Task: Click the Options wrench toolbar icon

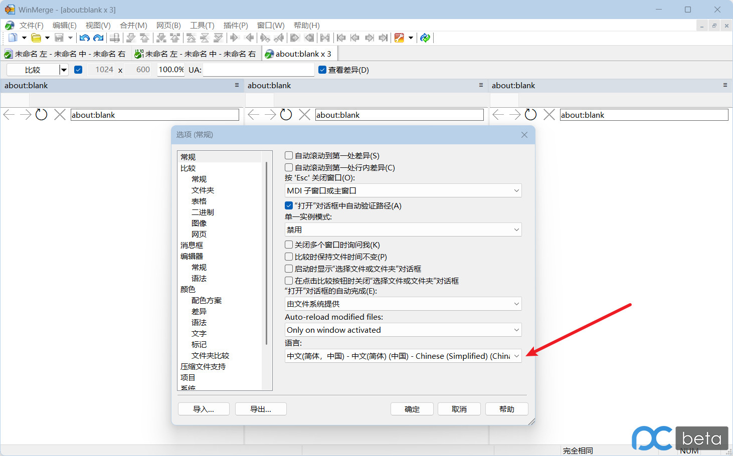Action: coord(400,38)
